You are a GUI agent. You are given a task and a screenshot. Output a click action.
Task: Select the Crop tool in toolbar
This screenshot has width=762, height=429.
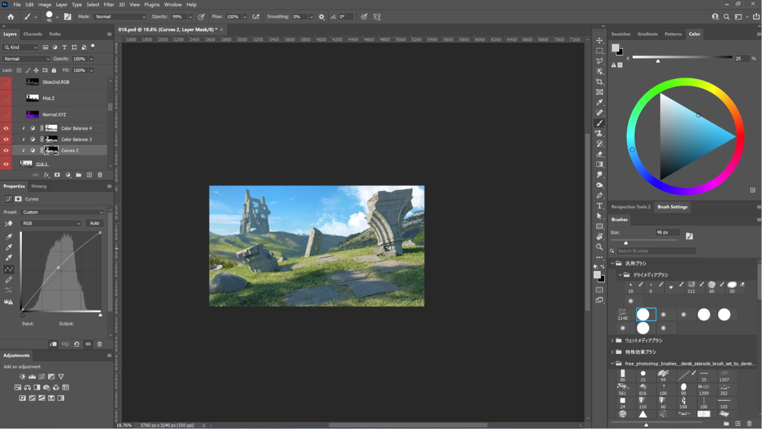click(599, 82)
